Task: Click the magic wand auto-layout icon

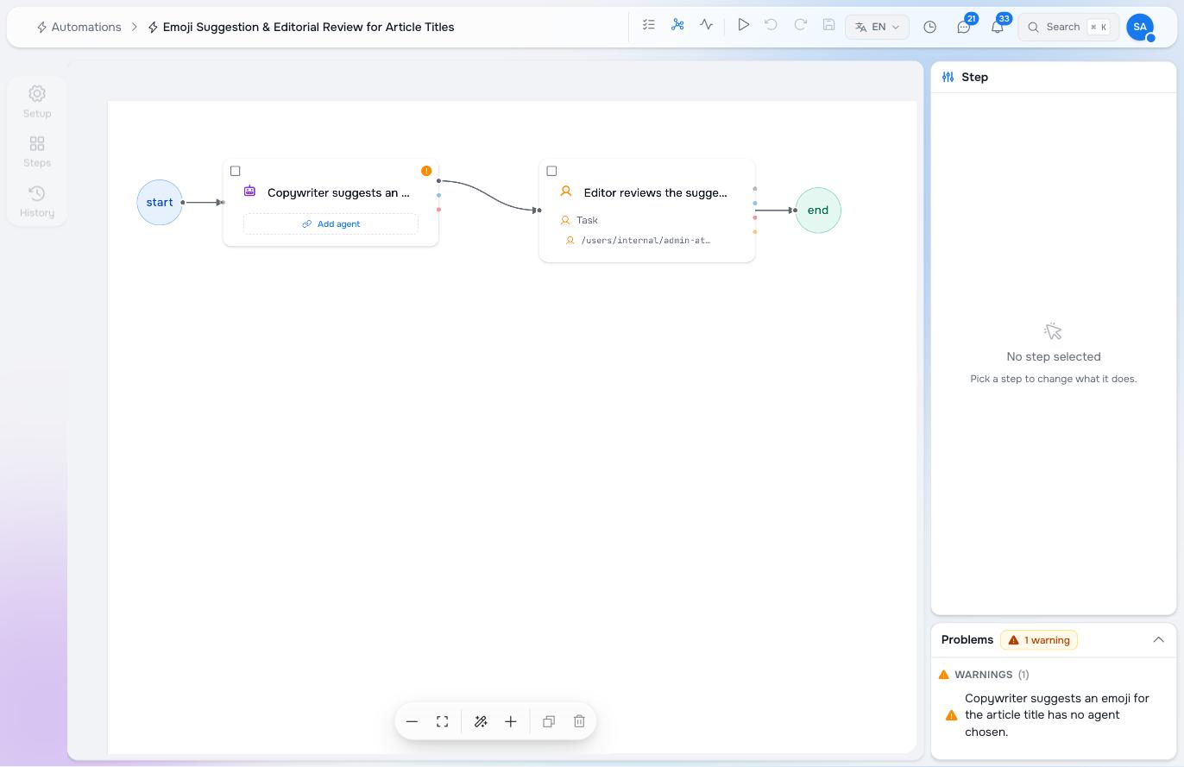Action: (481, 721)
